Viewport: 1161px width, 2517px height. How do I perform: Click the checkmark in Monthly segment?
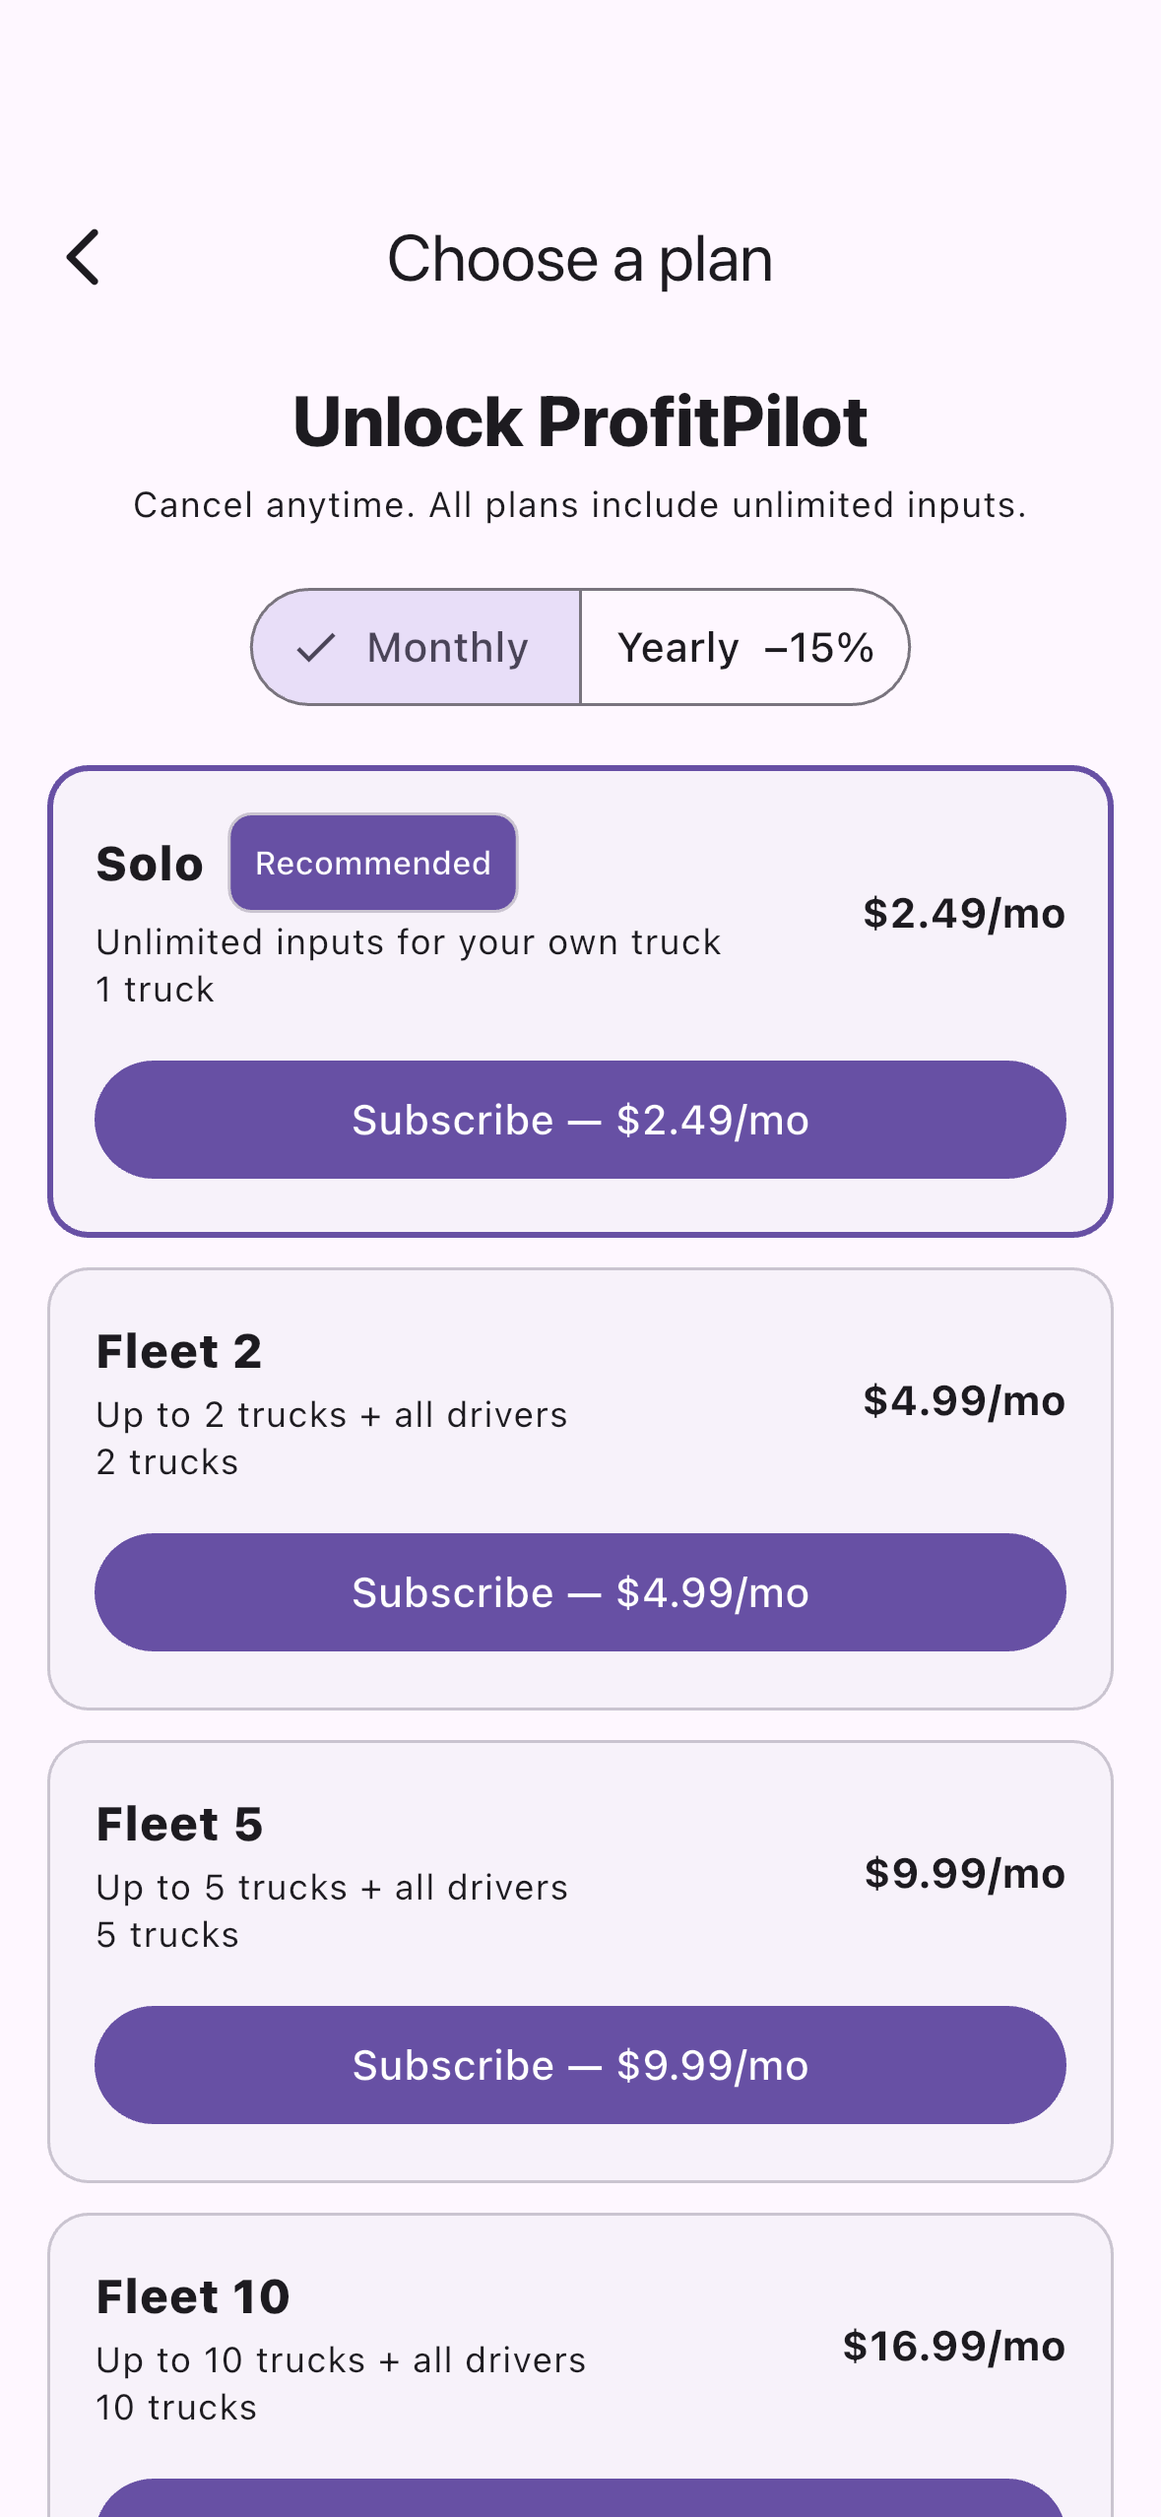(316, 648)
